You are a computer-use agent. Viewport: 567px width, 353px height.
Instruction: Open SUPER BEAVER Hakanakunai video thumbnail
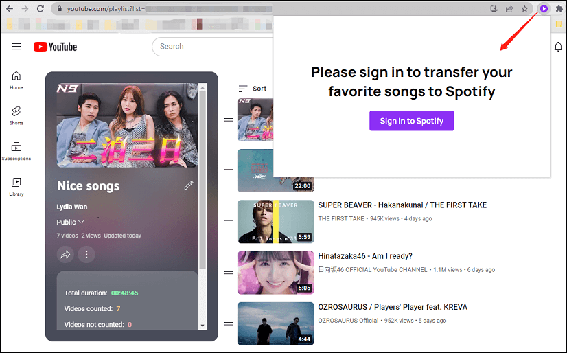click(x=275, y=221)
